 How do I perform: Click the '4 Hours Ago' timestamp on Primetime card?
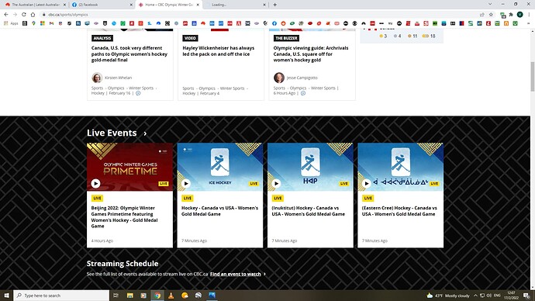click(x=102, y=240)
